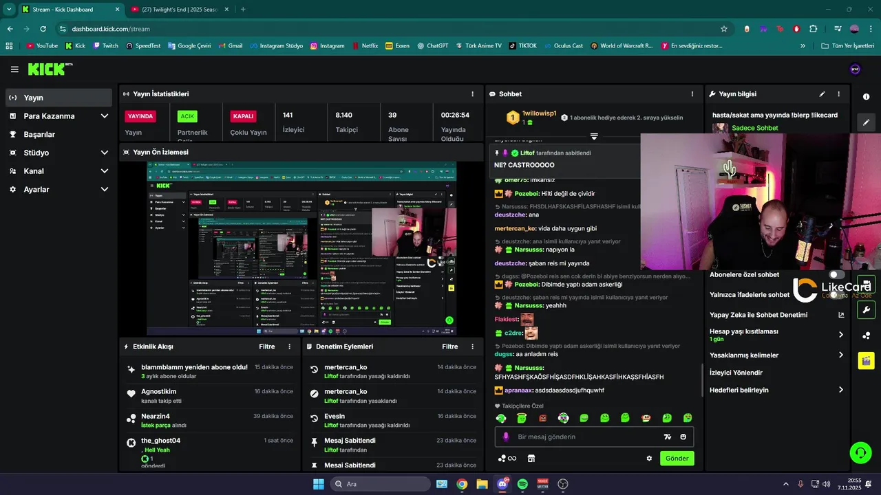The image size is (881, 495).
Task: Click the 7TV icon in the message box
Action: point(667,437)
